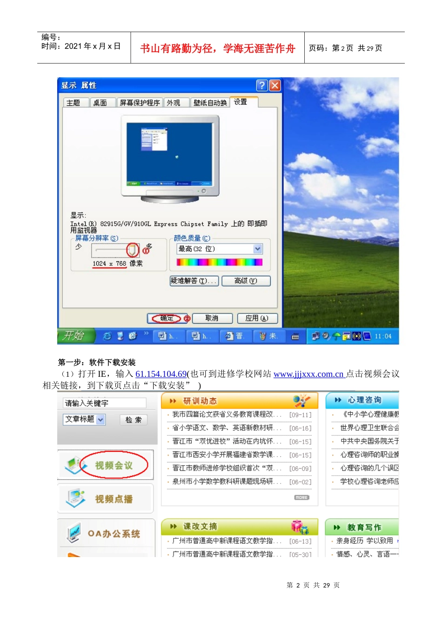This screenshot has height=626, width=442.
Task: Select the 设置 tab
Action: pos(244,102)
